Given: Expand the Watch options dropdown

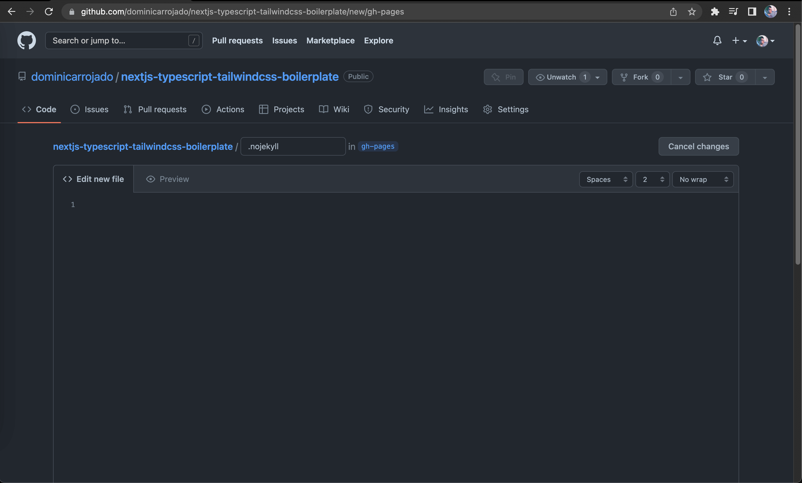Looking at the screenshot, I should click(598, 77).
